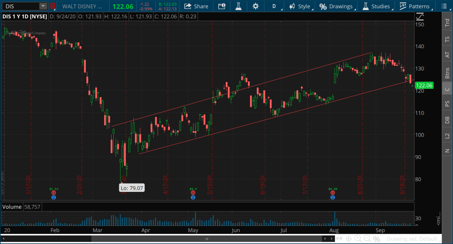Click the zoom out magnifier icon
Viewport: 453px width, 244px height.
(x=367, y=239)
